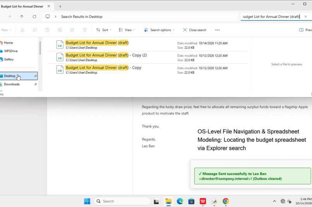Screen dimensions: 312x207
Task: Select the Budget List (draft) - Copy (2) file
Action: coord(148,57)
